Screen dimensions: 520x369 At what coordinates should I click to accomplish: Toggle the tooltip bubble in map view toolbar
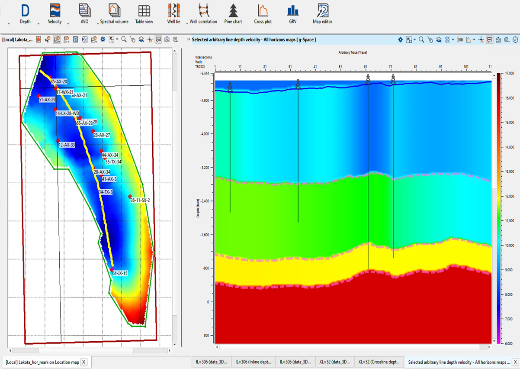158,39
